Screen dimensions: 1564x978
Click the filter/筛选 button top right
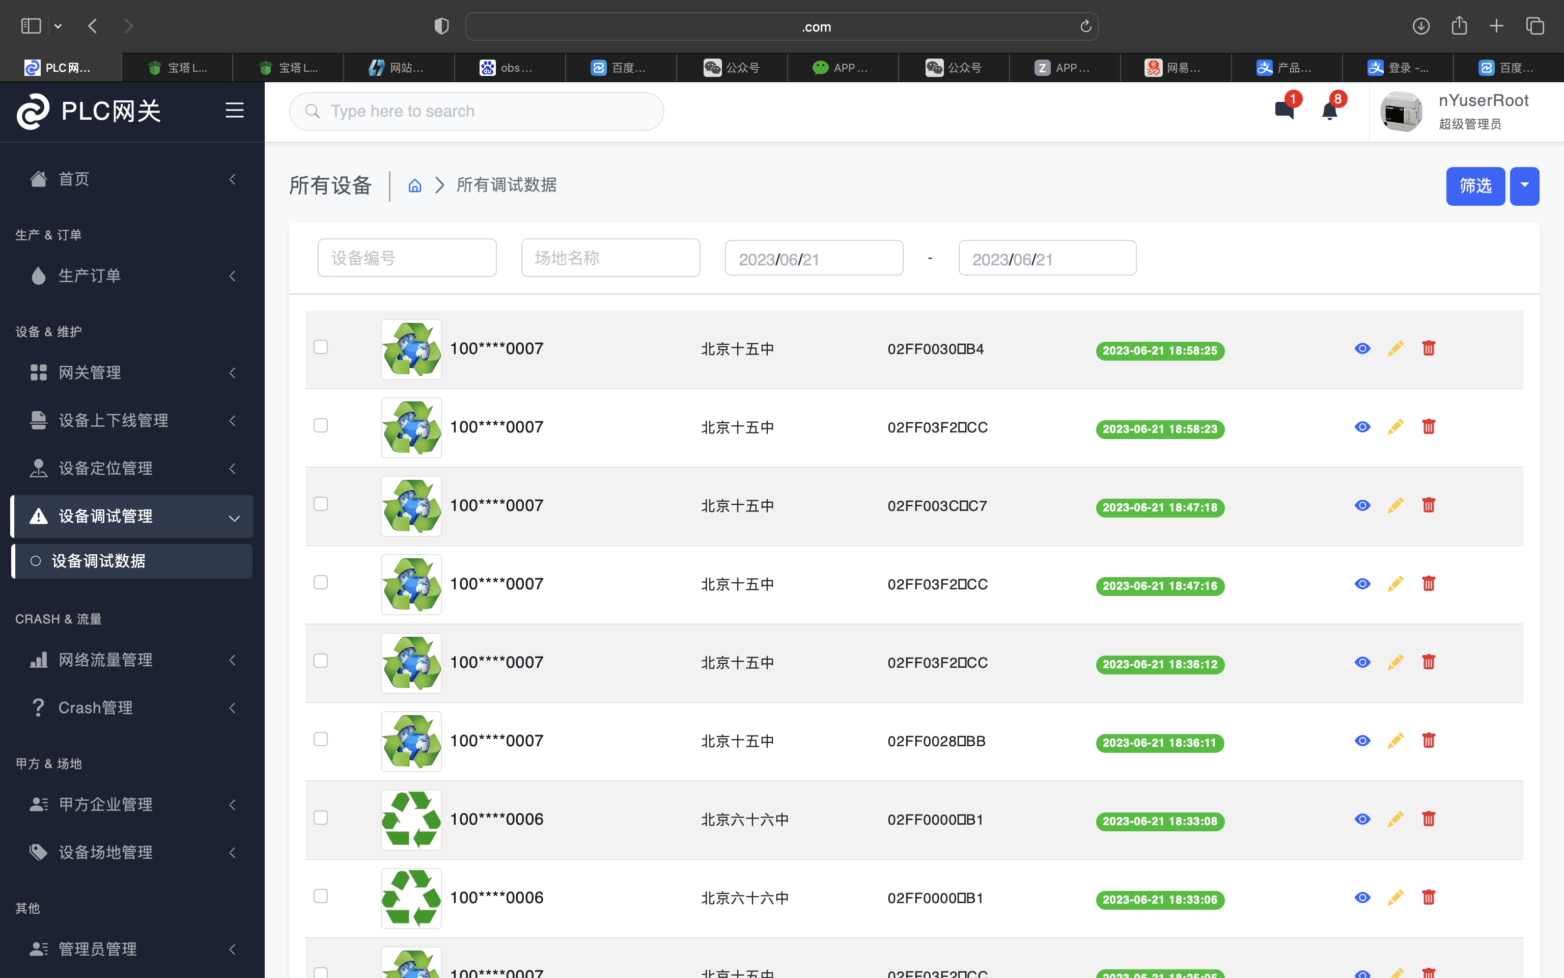point(1475,186)
